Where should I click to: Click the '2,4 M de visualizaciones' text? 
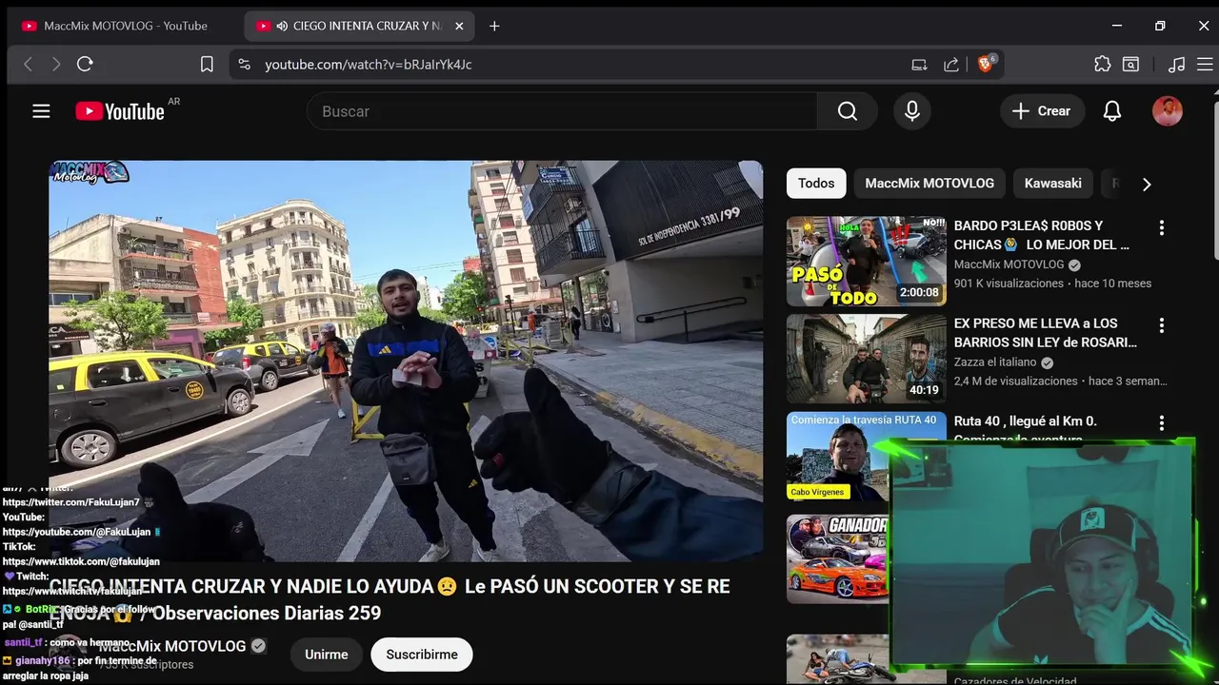coord(1015,381)
